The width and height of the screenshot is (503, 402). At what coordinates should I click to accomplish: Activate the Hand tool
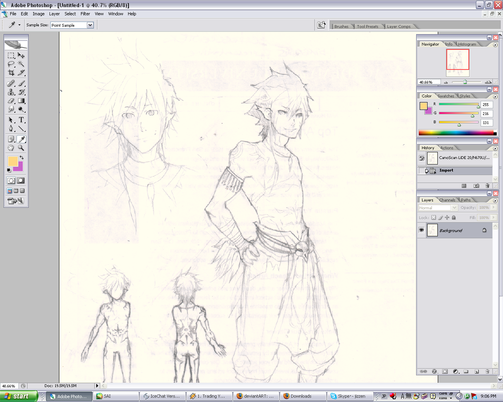11,148
